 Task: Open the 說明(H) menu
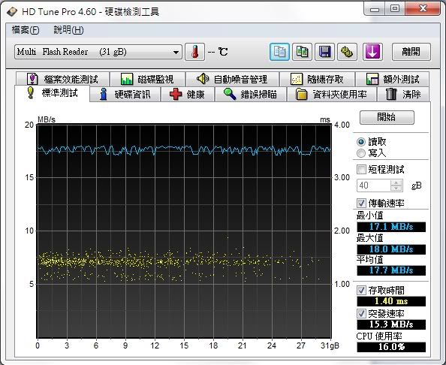[x=68, y=30]
